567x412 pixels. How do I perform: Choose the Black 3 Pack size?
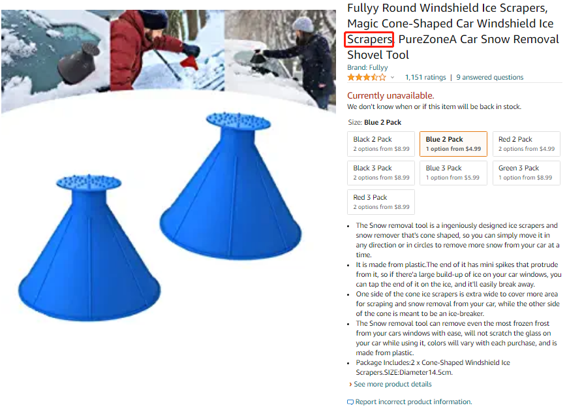click(x=381, y=173)
